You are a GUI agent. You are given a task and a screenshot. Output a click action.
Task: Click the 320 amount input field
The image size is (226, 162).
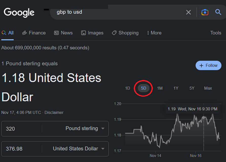click(22, 129)
